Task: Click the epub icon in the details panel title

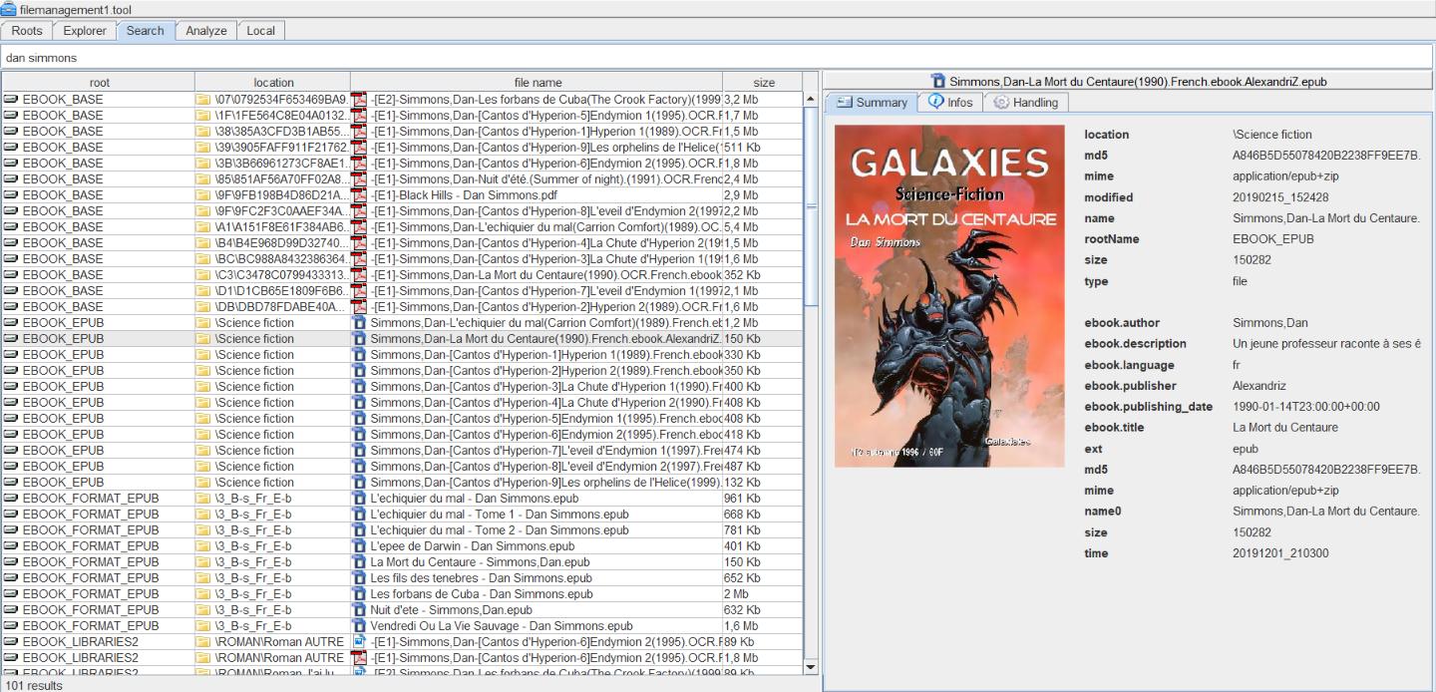Action: (937, 81)
